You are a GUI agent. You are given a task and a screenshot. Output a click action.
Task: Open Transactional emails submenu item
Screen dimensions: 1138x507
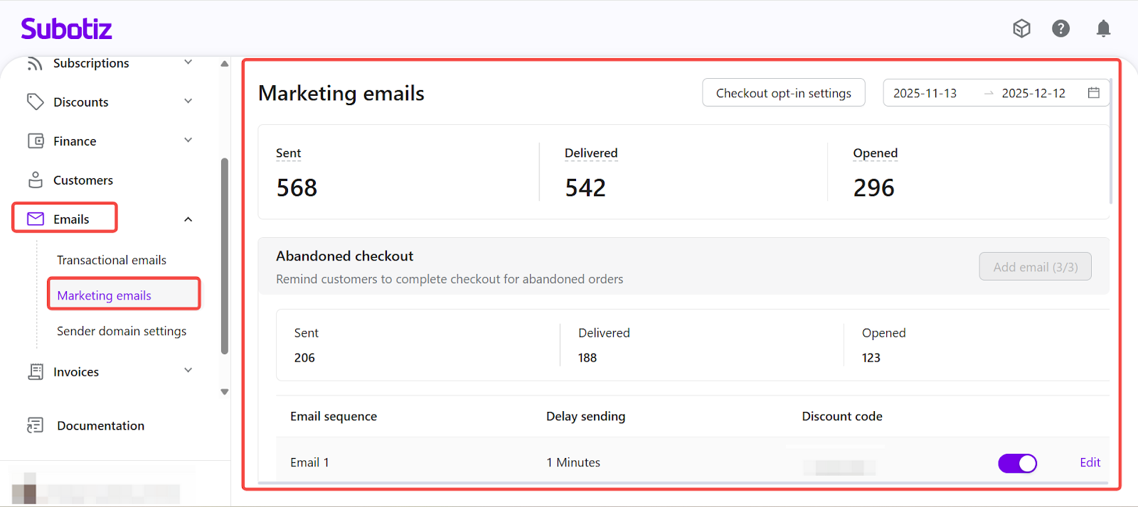tap(112, 260)
